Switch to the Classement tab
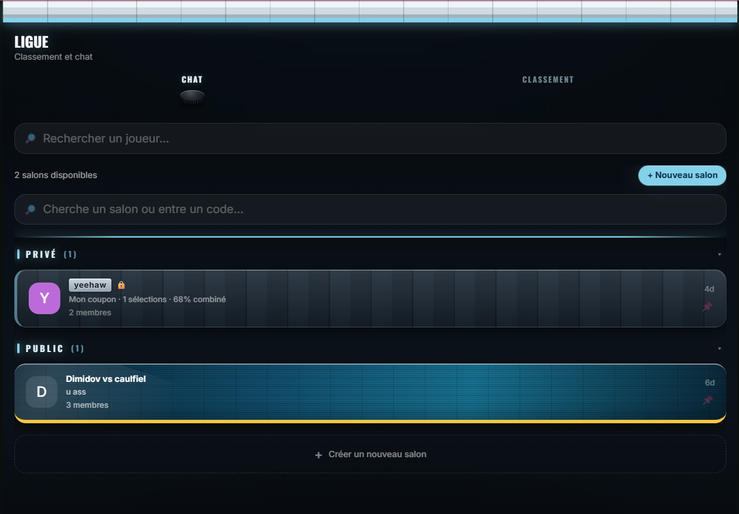739x514 pixels. pyautogui.click(x=548, y=80)
